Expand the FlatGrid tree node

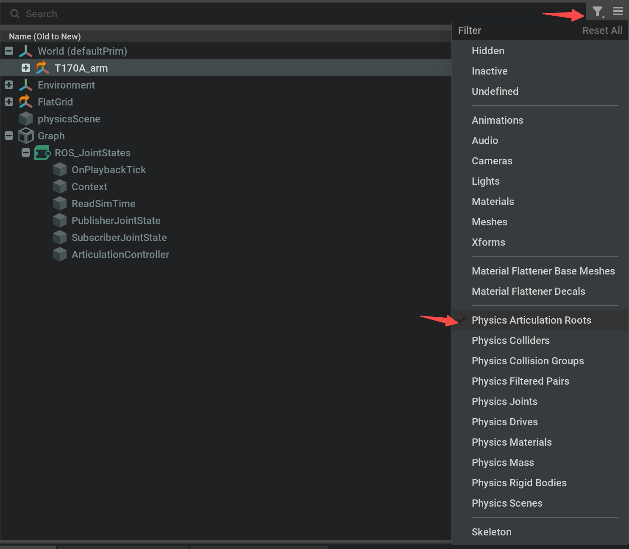[x=9, y=102]
